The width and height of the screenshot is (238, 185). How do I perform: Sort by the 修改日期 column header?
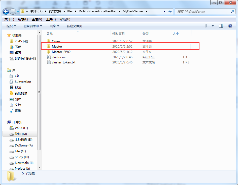pyautogui.click(x=118, y=33)
